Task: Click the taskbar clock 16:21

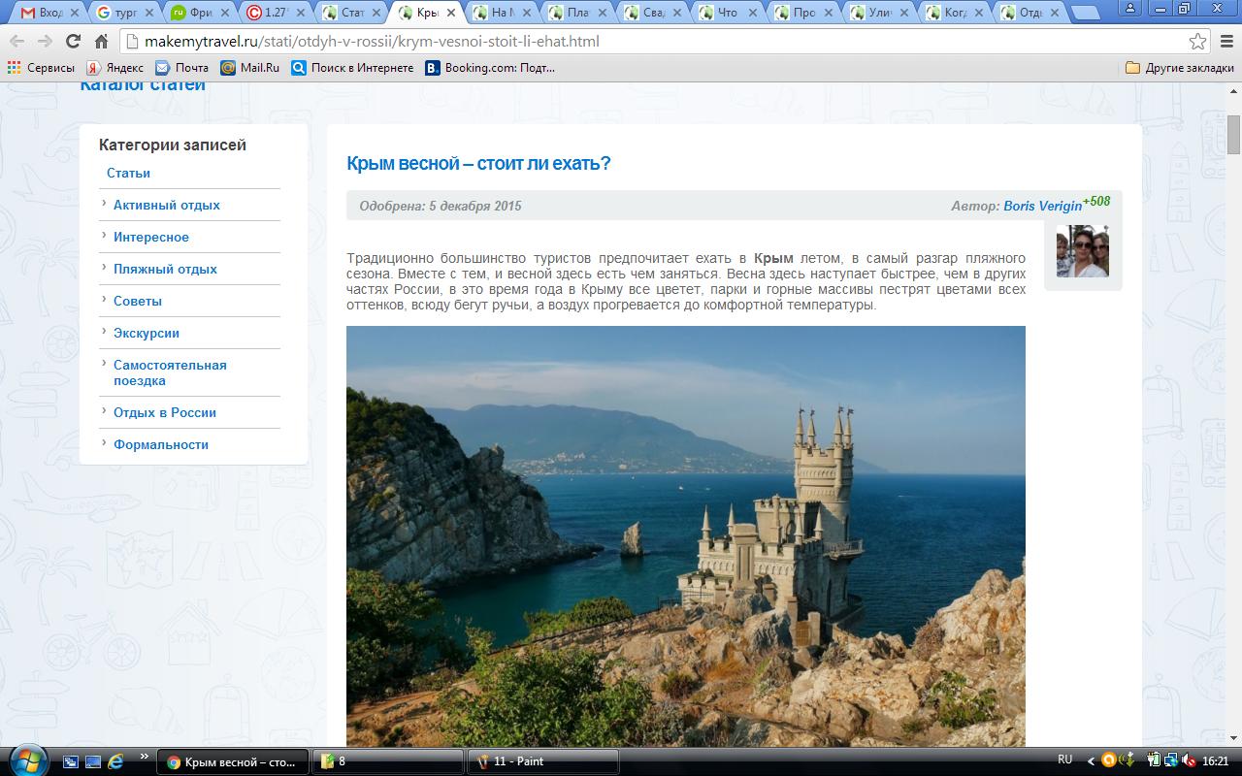Action: [x=1216, y=761]
